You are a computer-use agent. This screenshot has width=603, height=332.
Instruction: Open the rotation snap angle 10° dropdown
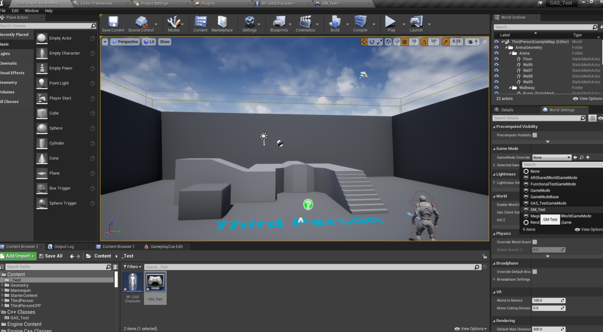point(434,42)
